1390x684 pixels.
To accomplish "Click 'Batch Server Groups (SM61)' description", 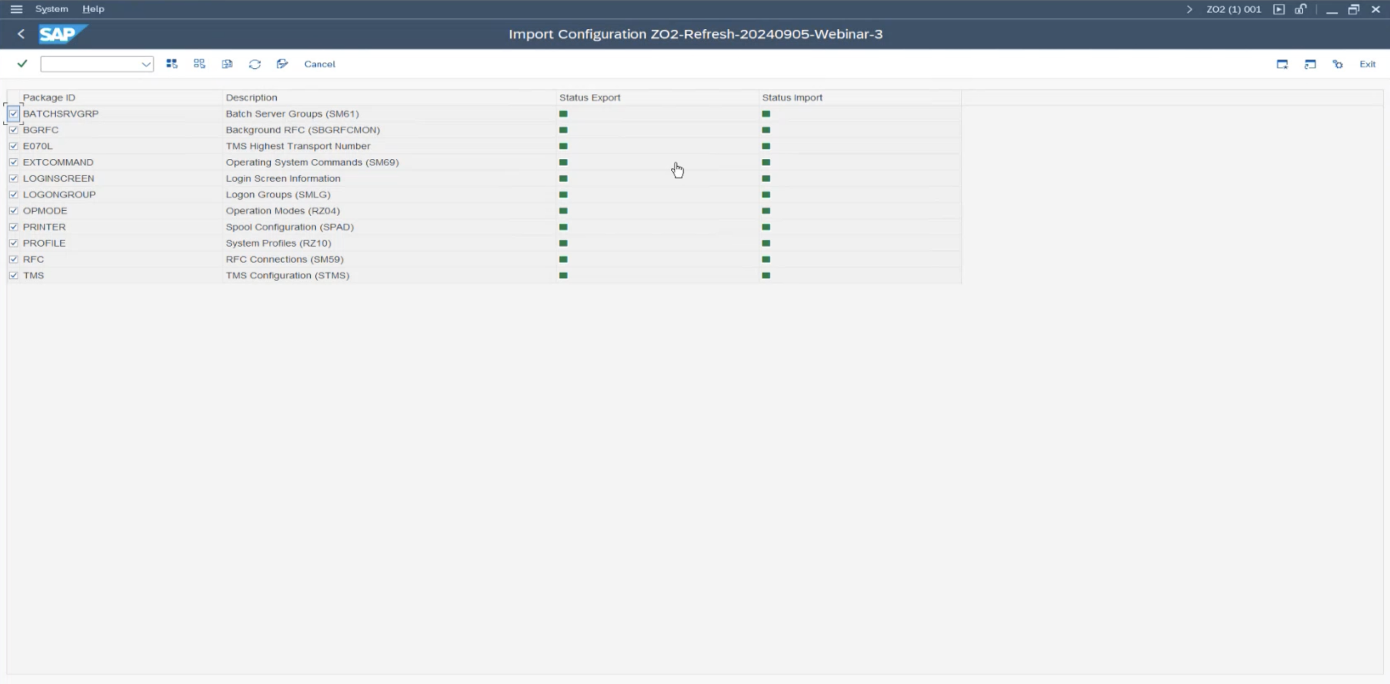I will click(x=292, y=113).
